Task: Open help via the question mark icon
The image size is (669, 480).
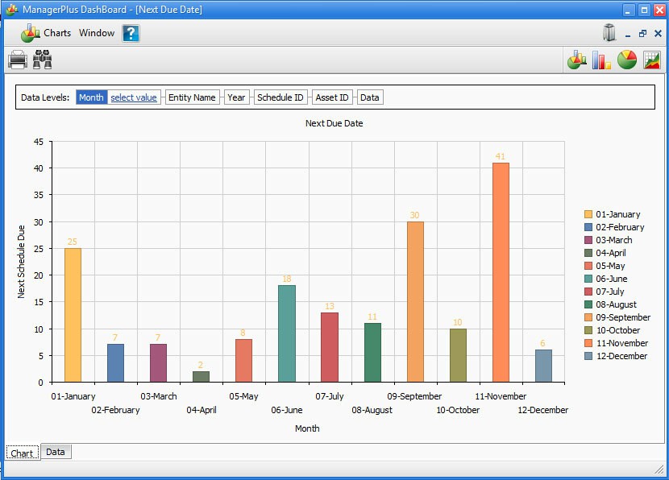Action: [x=131, y=33]
